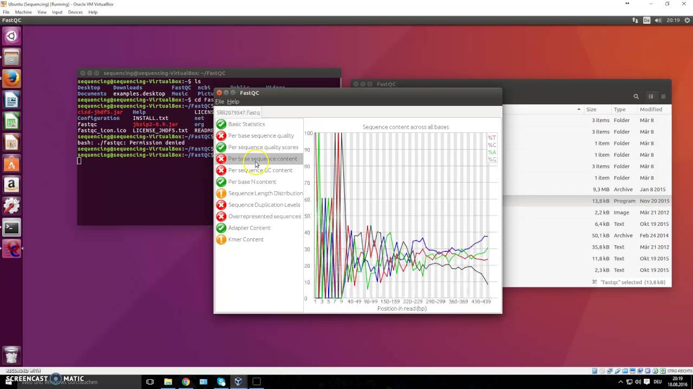Image resolution: width=693 pixels, height=389 pixels.
Task: Switch to Terminal via dock icon
Action: pos(11,227)
